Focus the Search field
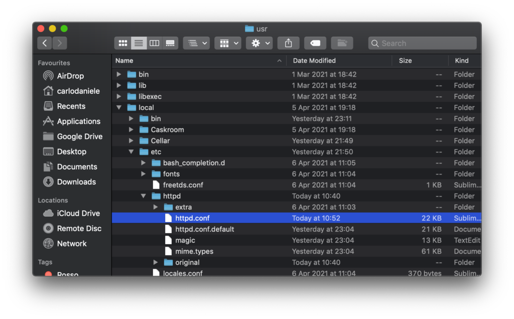This screenshot has width=514, height=319. coord(422,43)
